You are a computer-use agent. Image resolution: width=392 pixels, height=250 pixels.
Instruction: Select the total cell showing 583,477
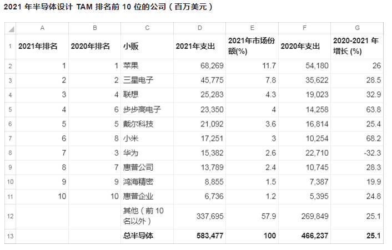coord(199,236)
